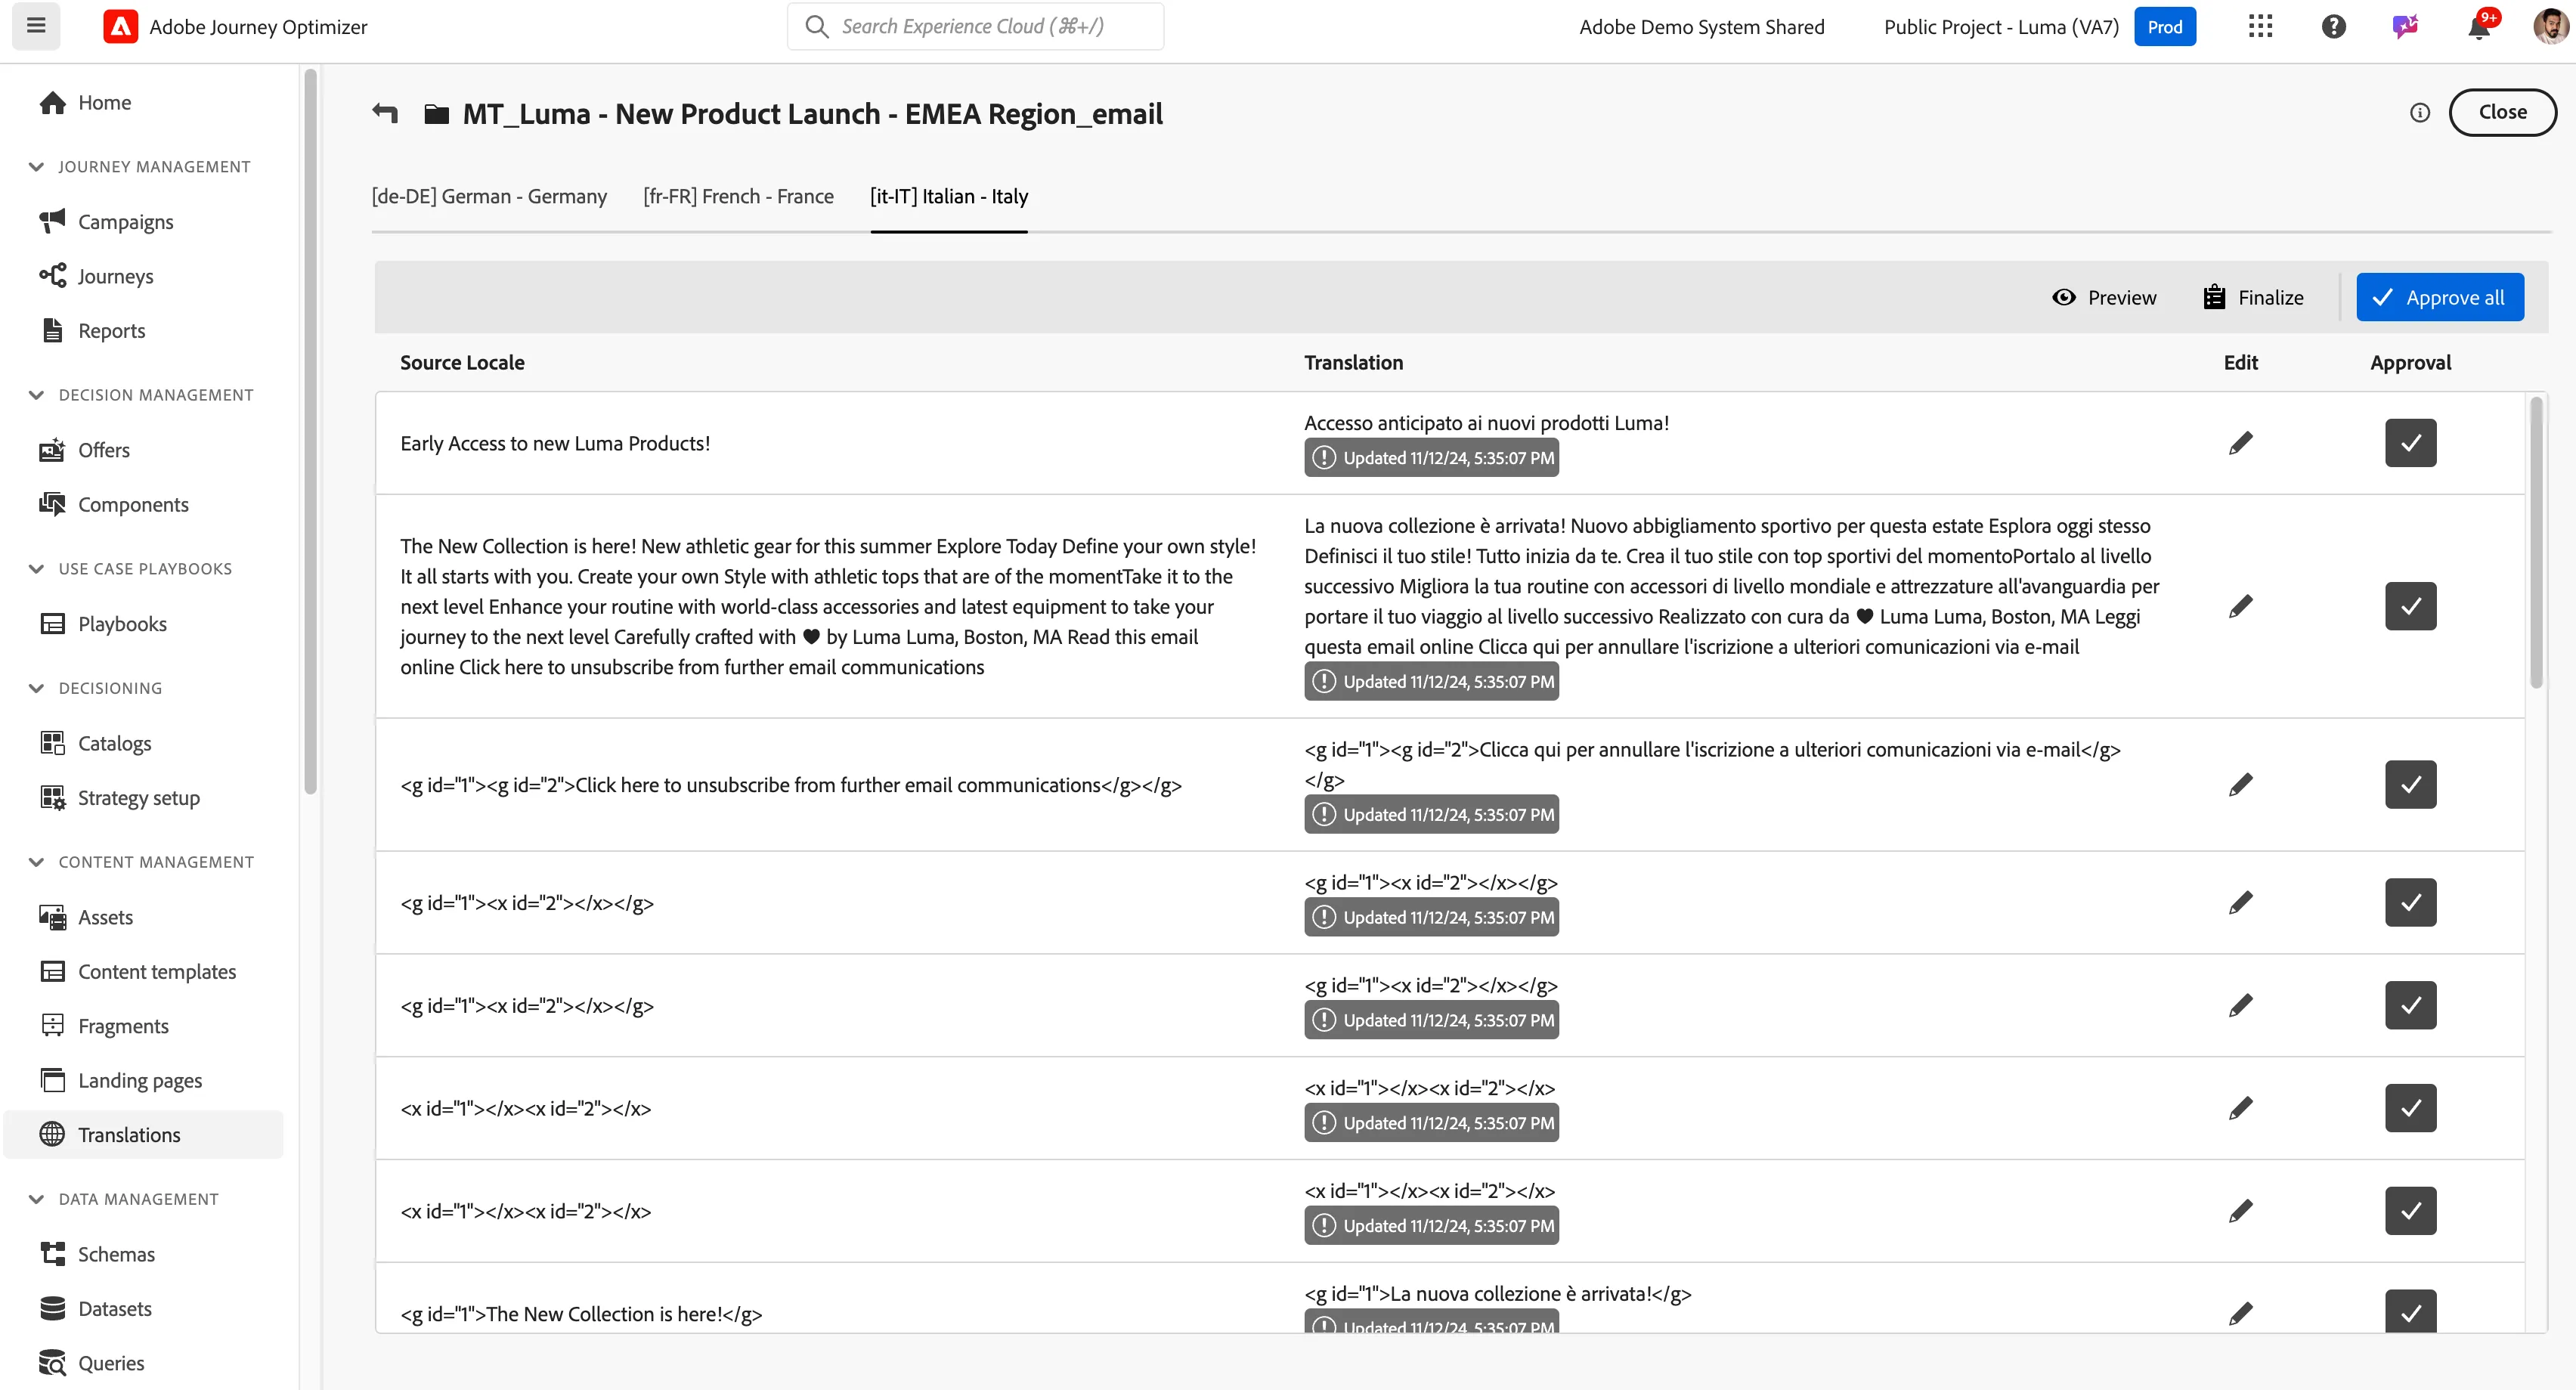Click the Adobe logo icon
The image size is (2576, 1390).
click(121, 27)
